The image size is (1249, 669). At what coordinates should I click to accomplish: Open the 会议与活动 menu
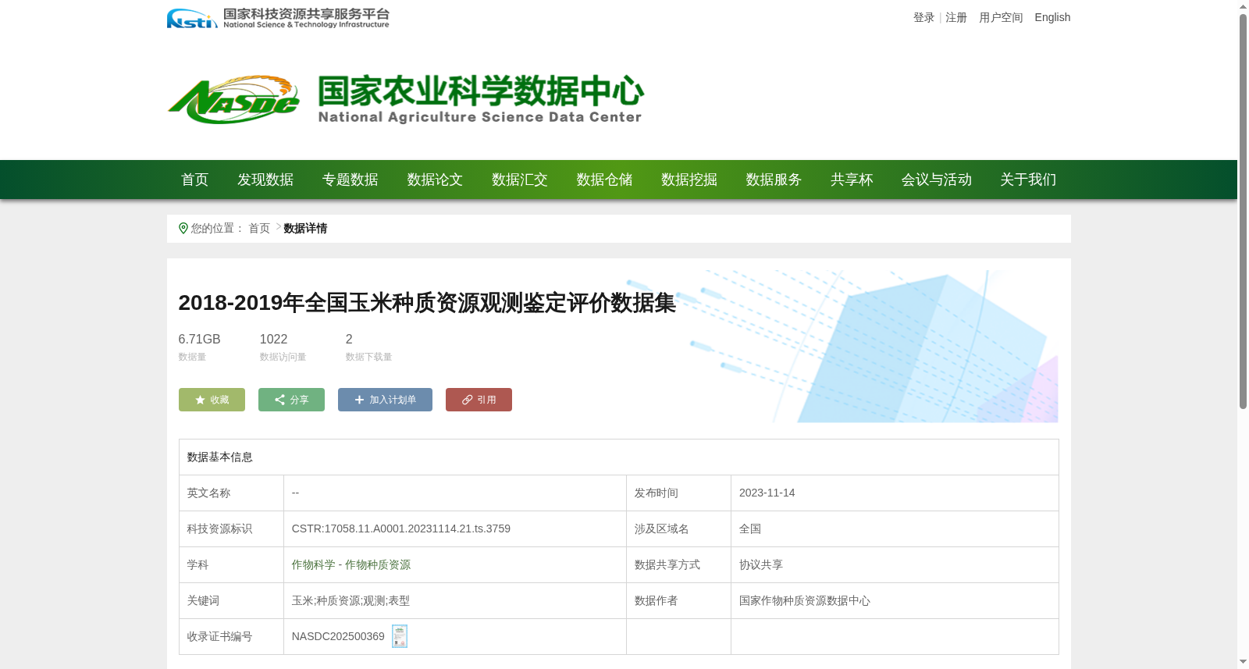point(937,180)
